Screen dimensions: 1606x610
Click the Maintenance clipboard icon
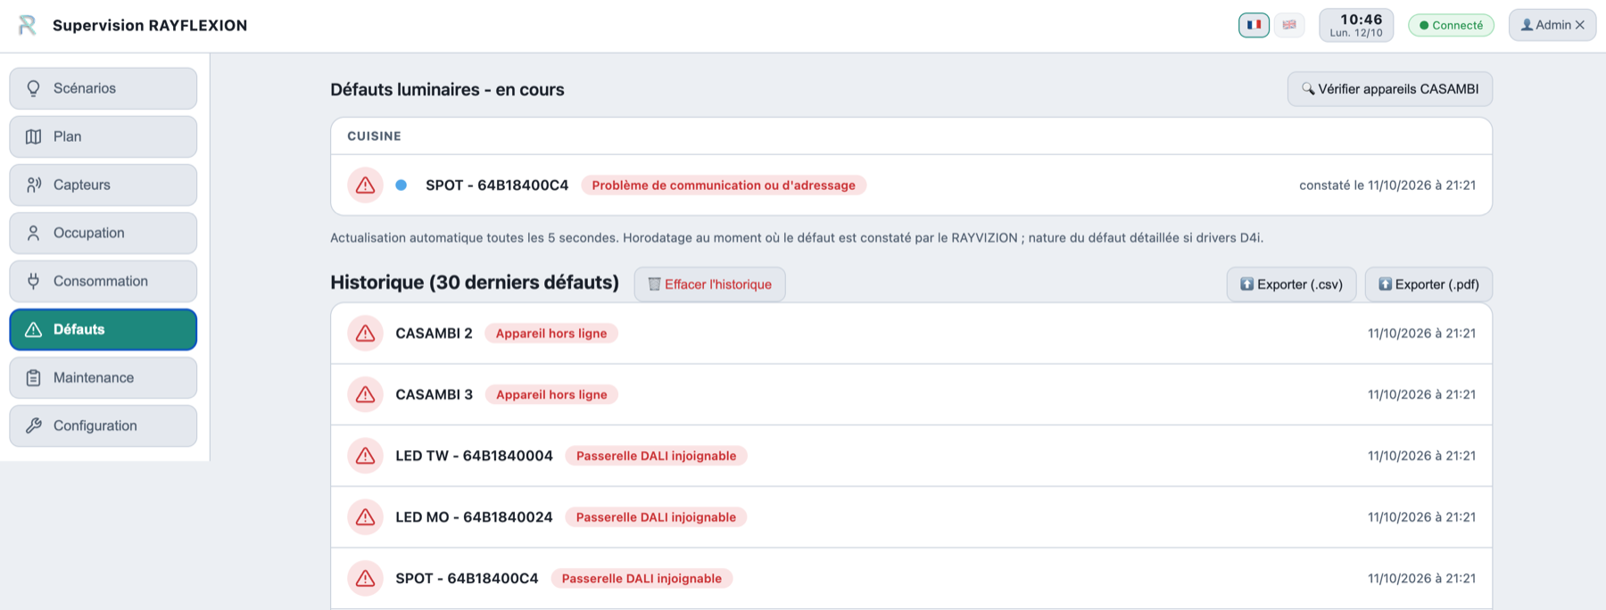click(34, 377)
